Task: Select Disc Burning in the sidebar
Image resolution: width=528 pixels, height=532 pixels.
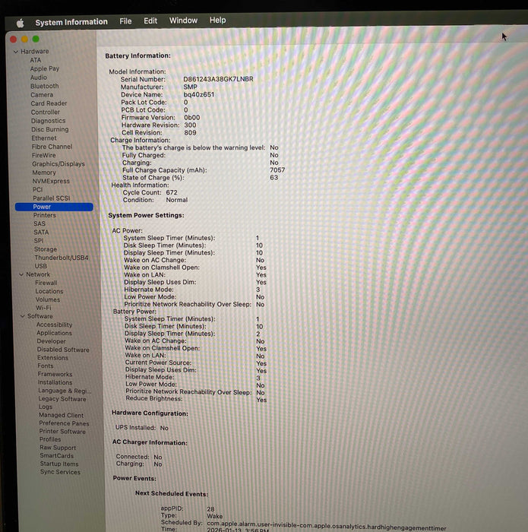Action: click(x=50, y=130)
